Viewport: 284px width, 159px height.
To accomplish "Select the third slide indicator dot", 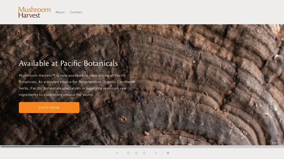I will (144, 153).
